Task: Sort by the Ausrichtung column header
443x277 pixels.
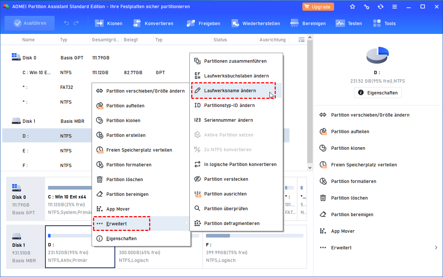Action: click(272, 39)
